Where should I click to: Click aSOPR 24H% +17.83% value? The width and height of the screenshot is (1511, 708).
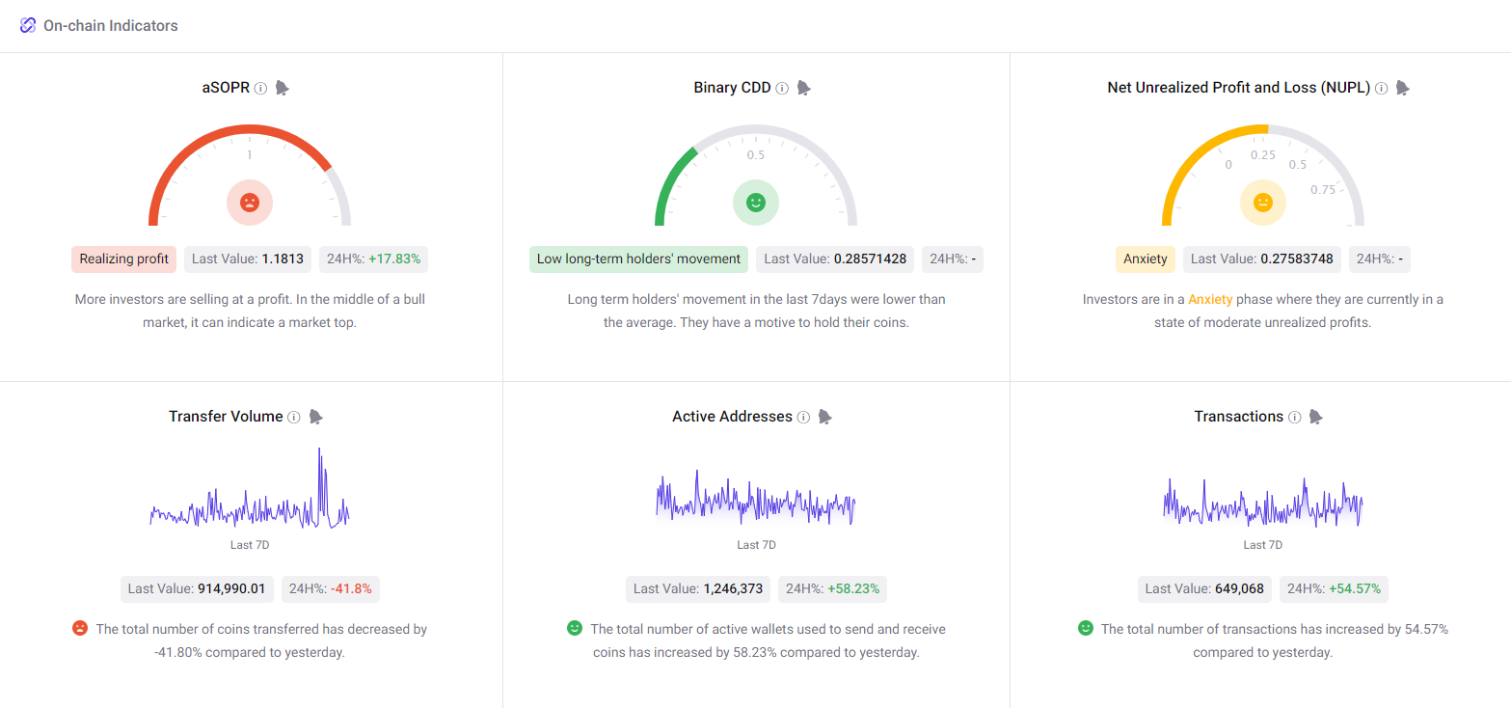coord(373,259)
